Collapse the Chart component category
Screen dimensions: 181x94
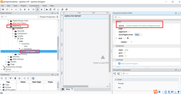point(116,79)
